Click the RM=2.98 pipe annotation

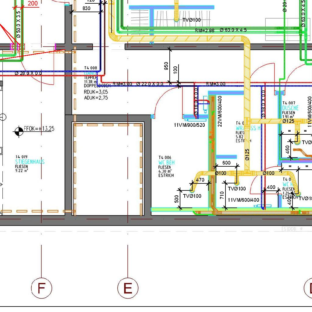tap(204, 31)
